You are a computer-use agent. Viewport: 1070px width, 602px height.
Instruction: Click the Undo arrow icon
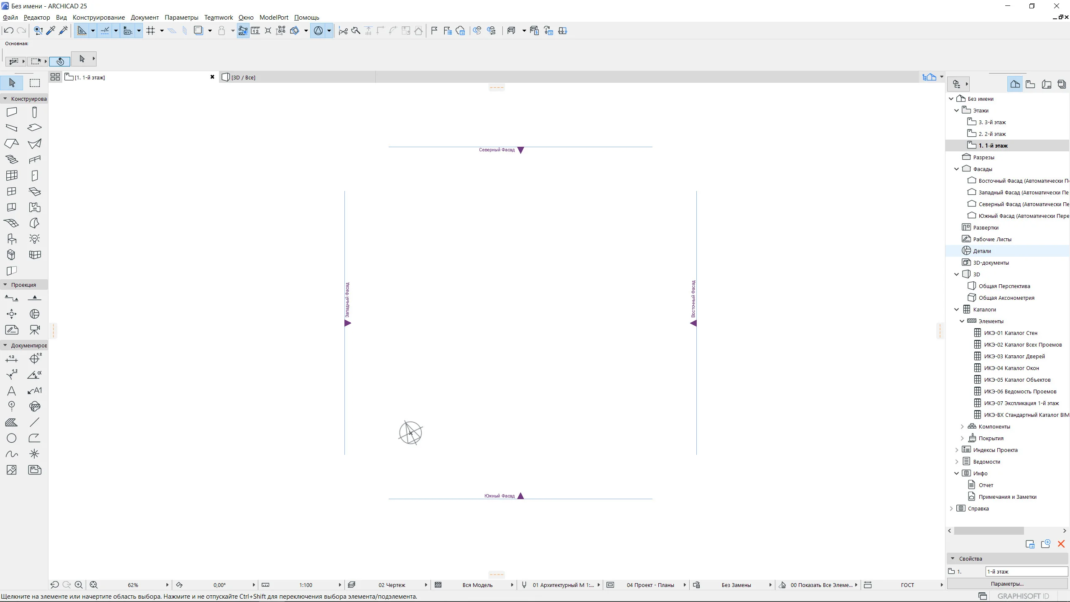[x=8, y=31]
